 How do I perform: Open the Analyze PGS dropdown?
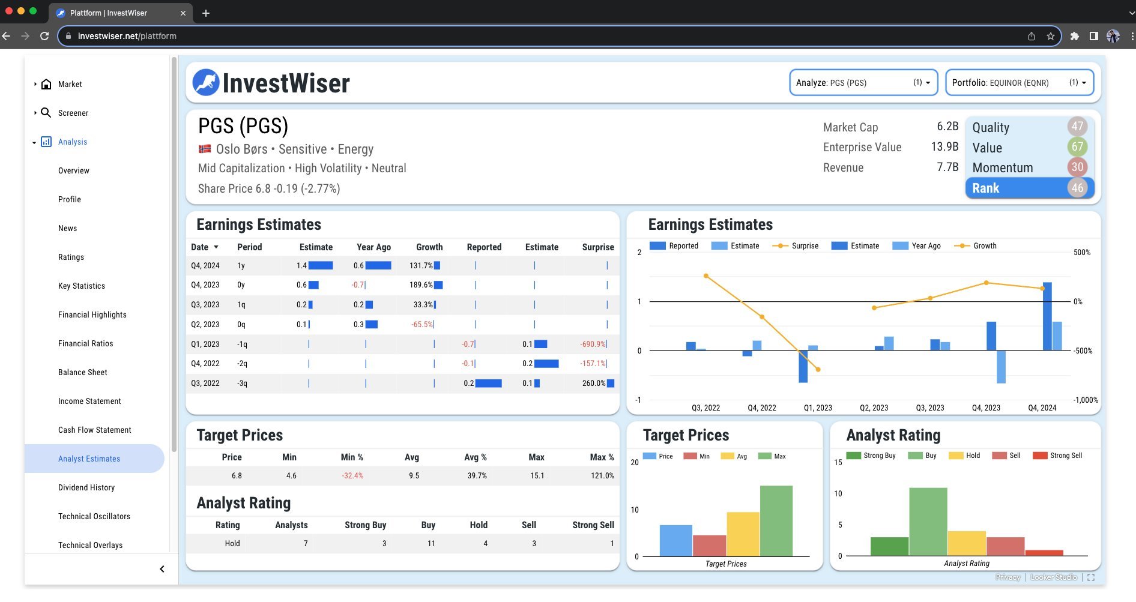[x=863, y=82]
